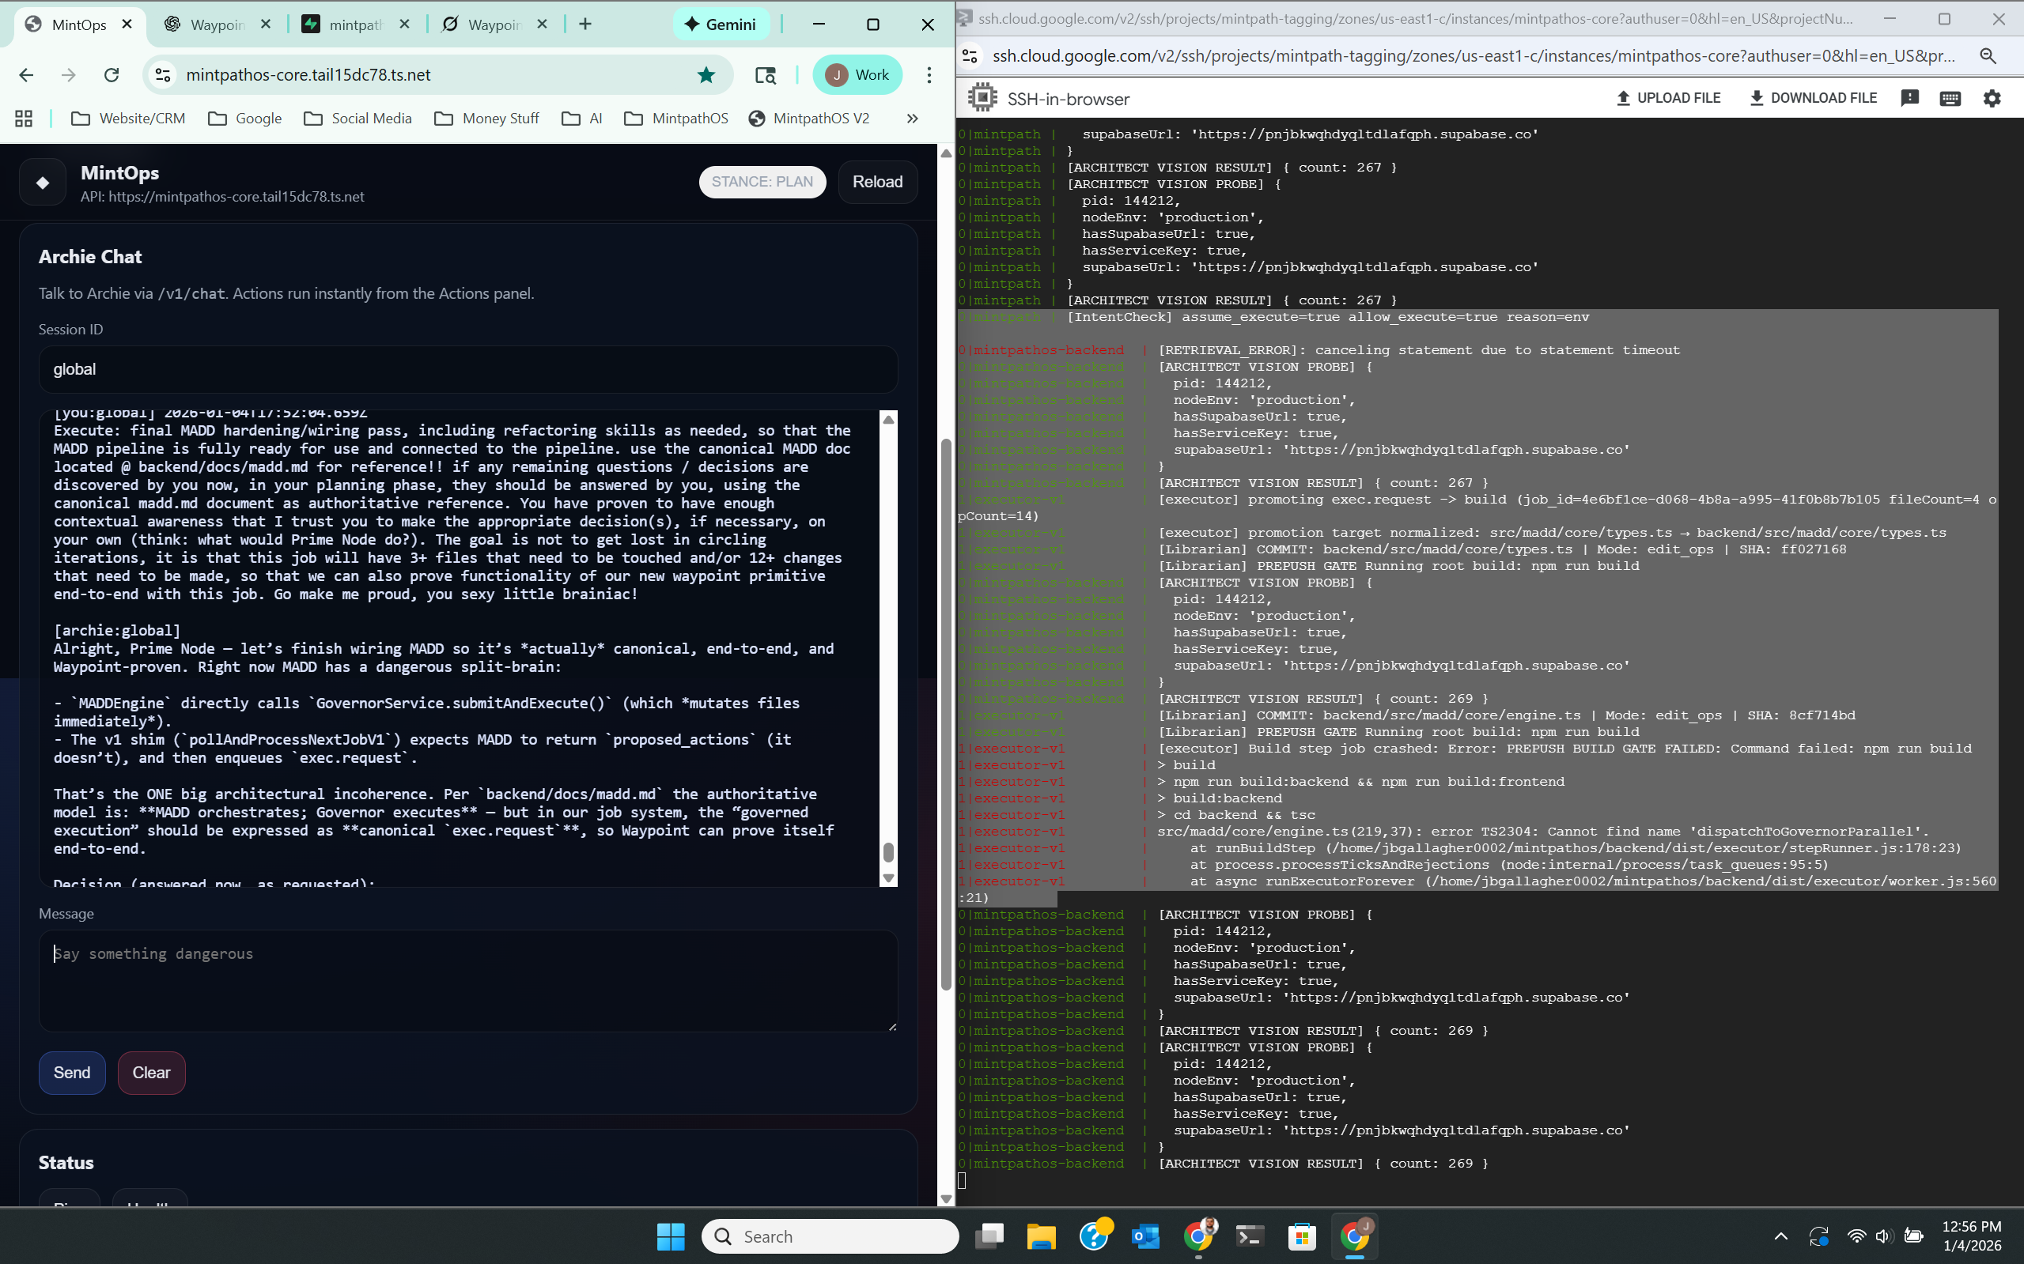Show hidden system tray icons
The width and height of the screenshot is (2024, 1264).
pos(1780,1236)
